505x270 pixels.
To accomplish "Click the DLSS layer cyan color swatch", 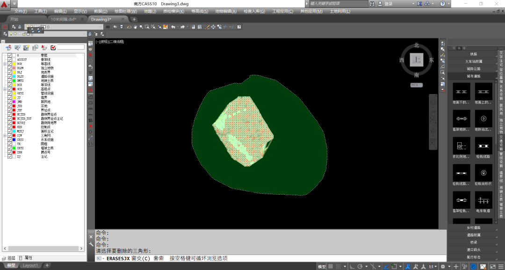I will coord(14,76).
